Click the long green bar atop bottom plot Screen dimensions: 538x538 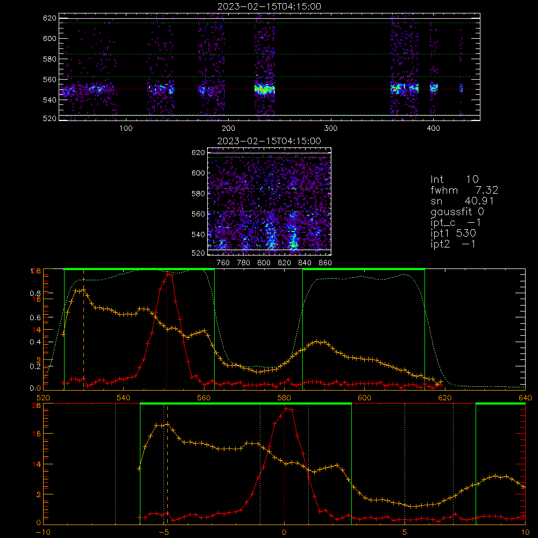[x=246, y=404]
